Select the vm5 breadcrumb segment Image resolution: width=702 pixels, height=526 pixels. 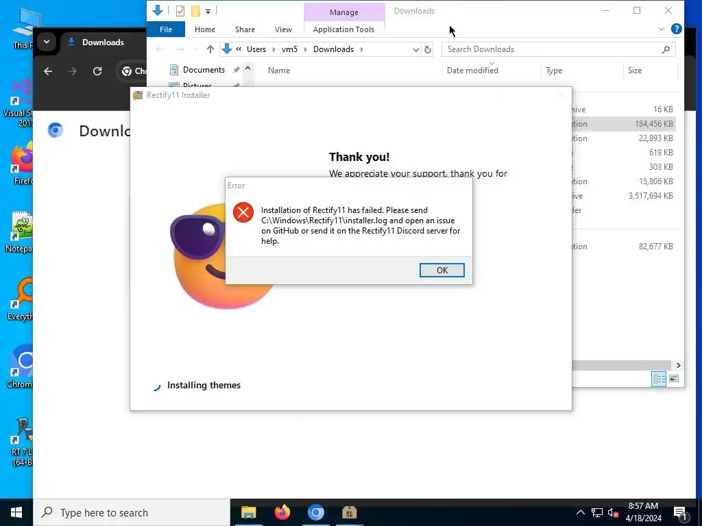pos(289,49)
